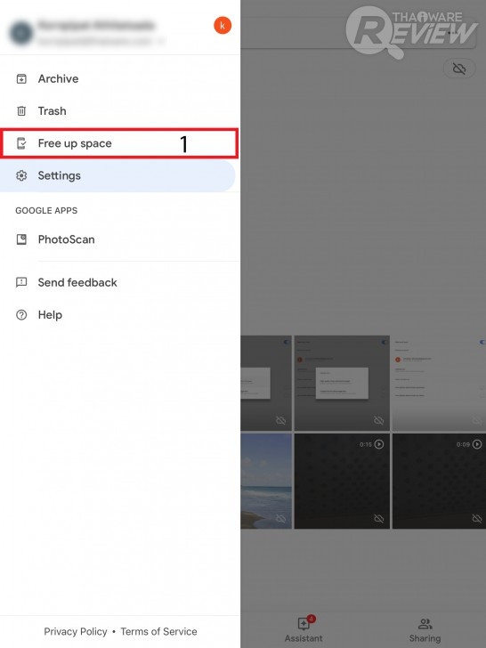Click the Archive box icon
Image resolution: width=486 pixels, height=648 pixels.
click(21, 78)
